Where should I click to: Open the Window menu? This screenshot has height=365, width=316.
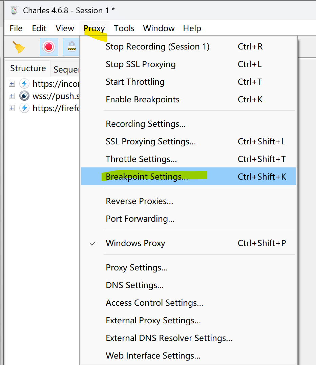point(159,28)
